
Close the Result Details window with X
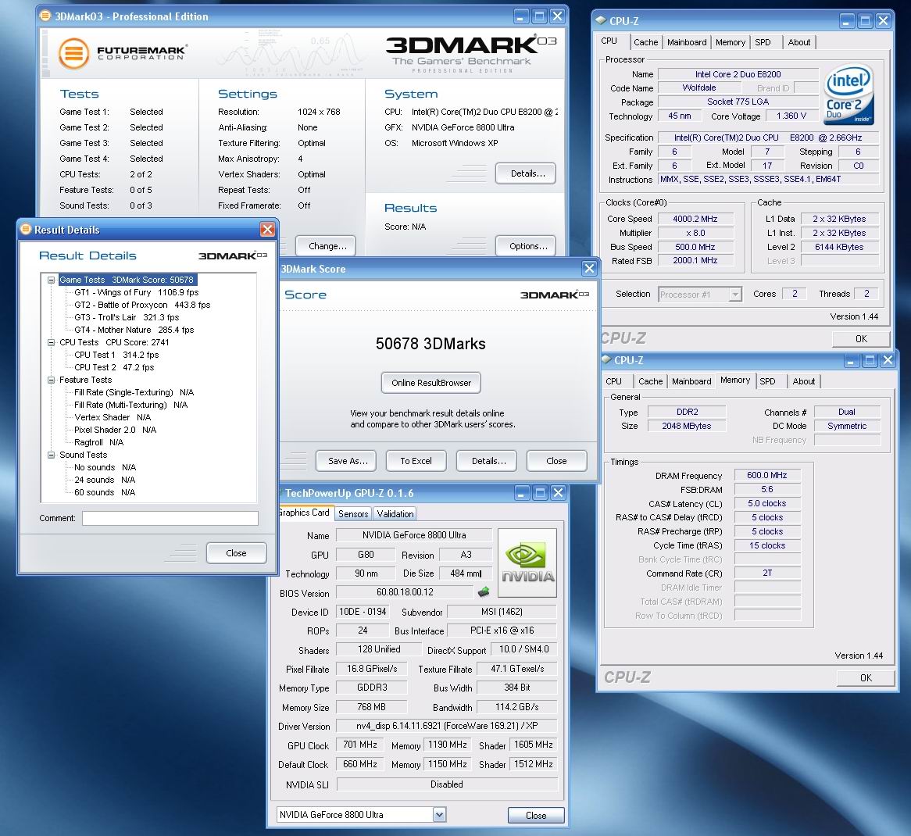coord(267,230)
